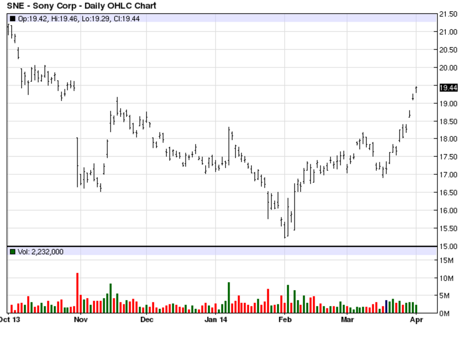
Task: Click the 20.50 price axis label
Action: (x=448, y=50)
